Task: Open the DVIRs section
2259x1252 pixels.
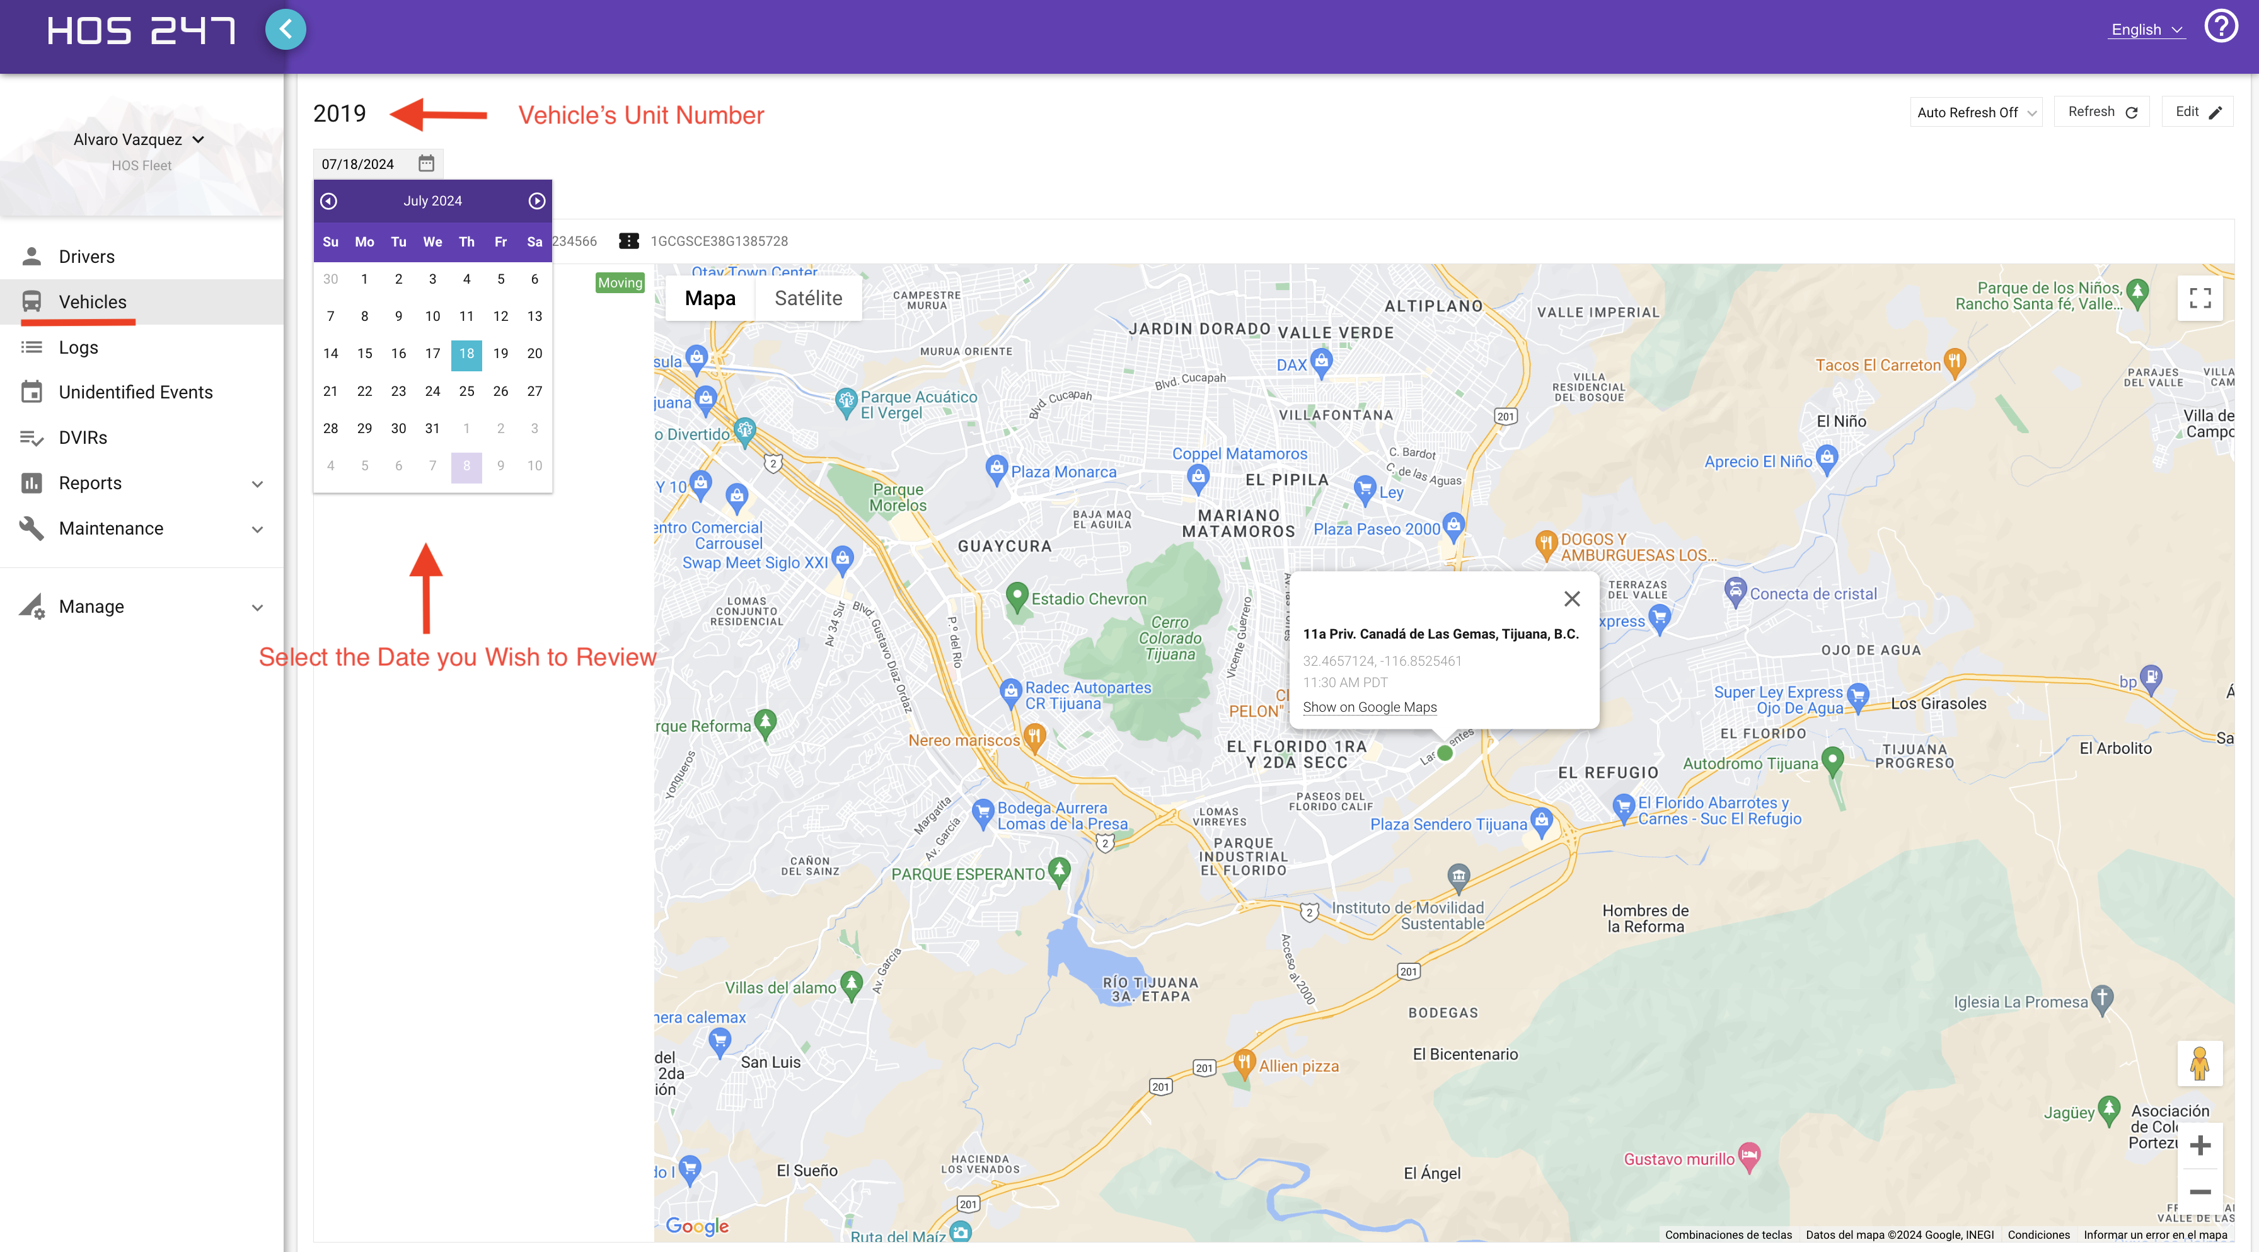Action: 142,438
